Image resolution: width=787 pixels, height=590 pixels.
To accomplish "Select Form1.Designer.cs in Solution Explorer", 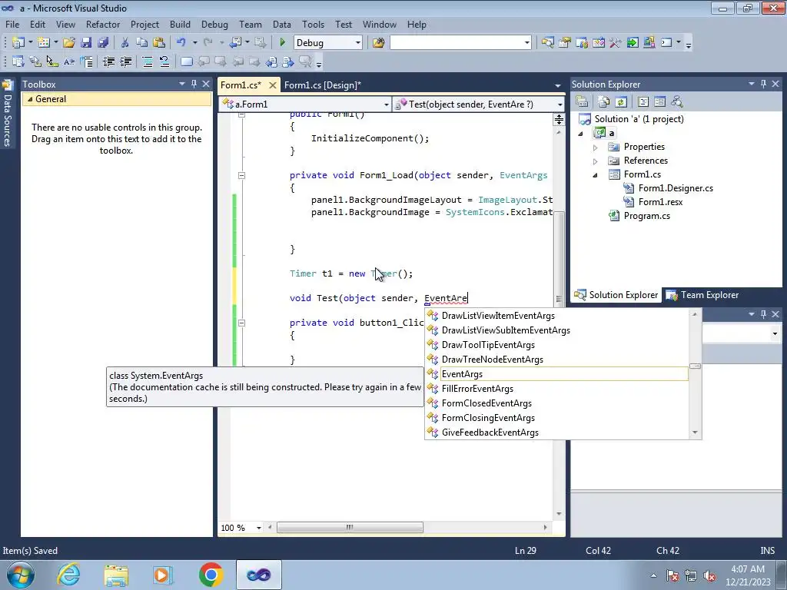I will [x=675, y=188].
